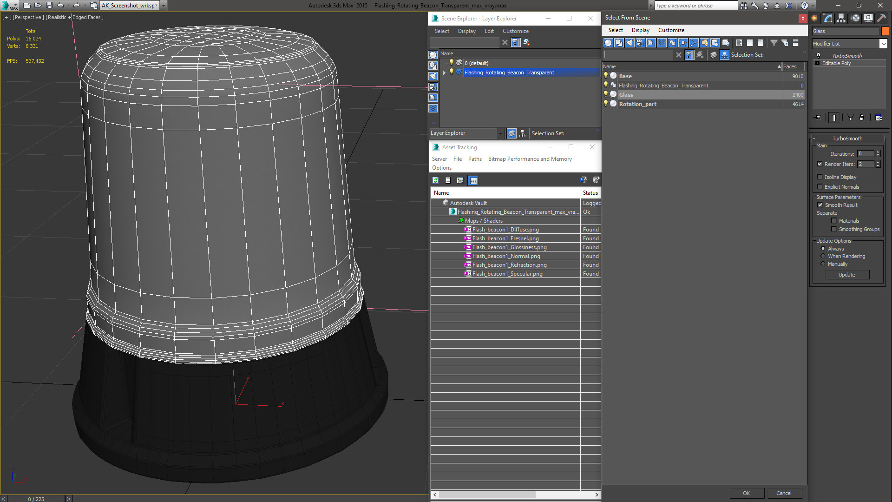Click Pin Stack icon under modifier stack
892x502 pixels.
pos(818,118)
